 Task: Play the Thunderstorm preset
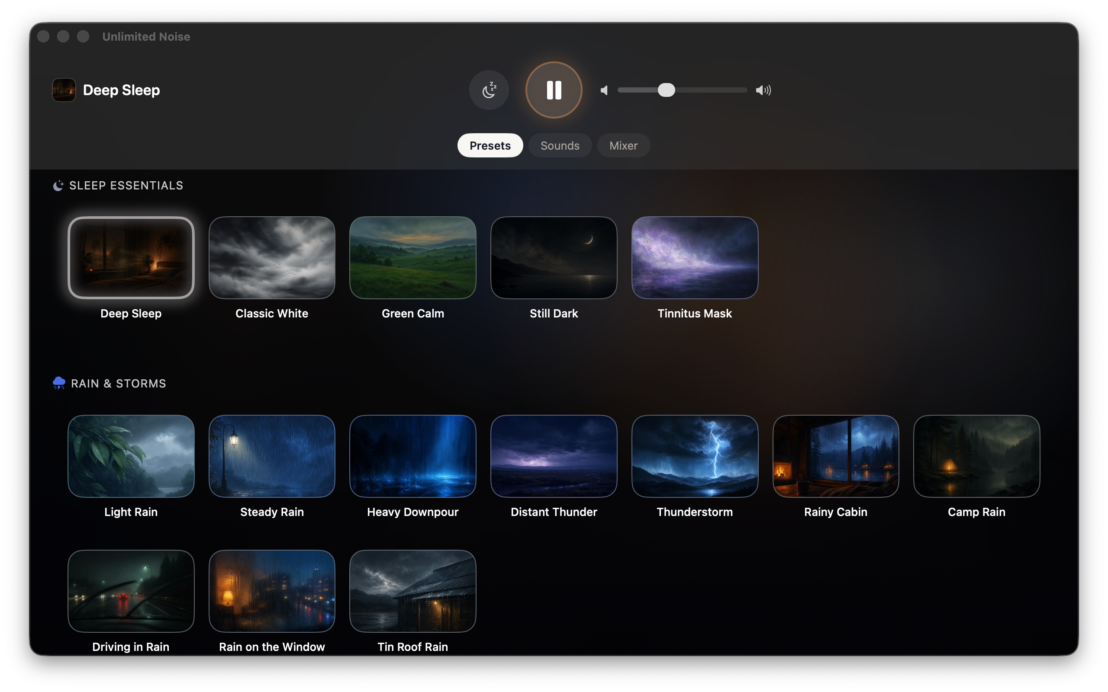695,456
